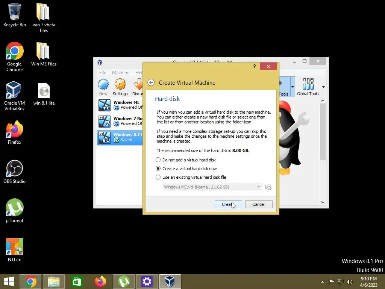Open network tray icon

pyautogui.click(x=341, y=281)
